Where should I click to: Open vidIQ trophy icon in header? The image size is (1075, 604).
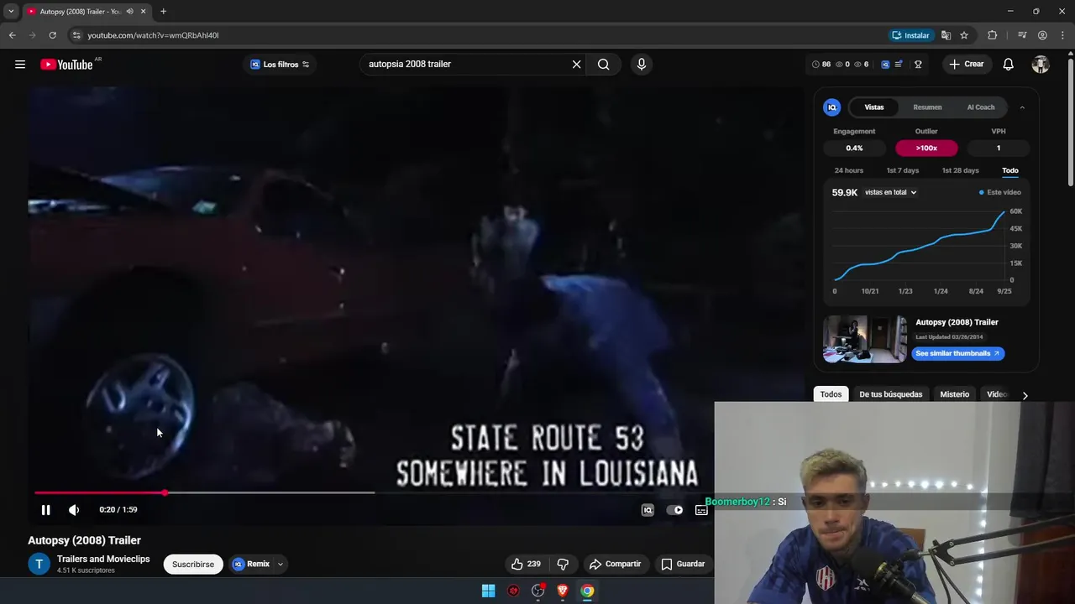coord(918,65)
